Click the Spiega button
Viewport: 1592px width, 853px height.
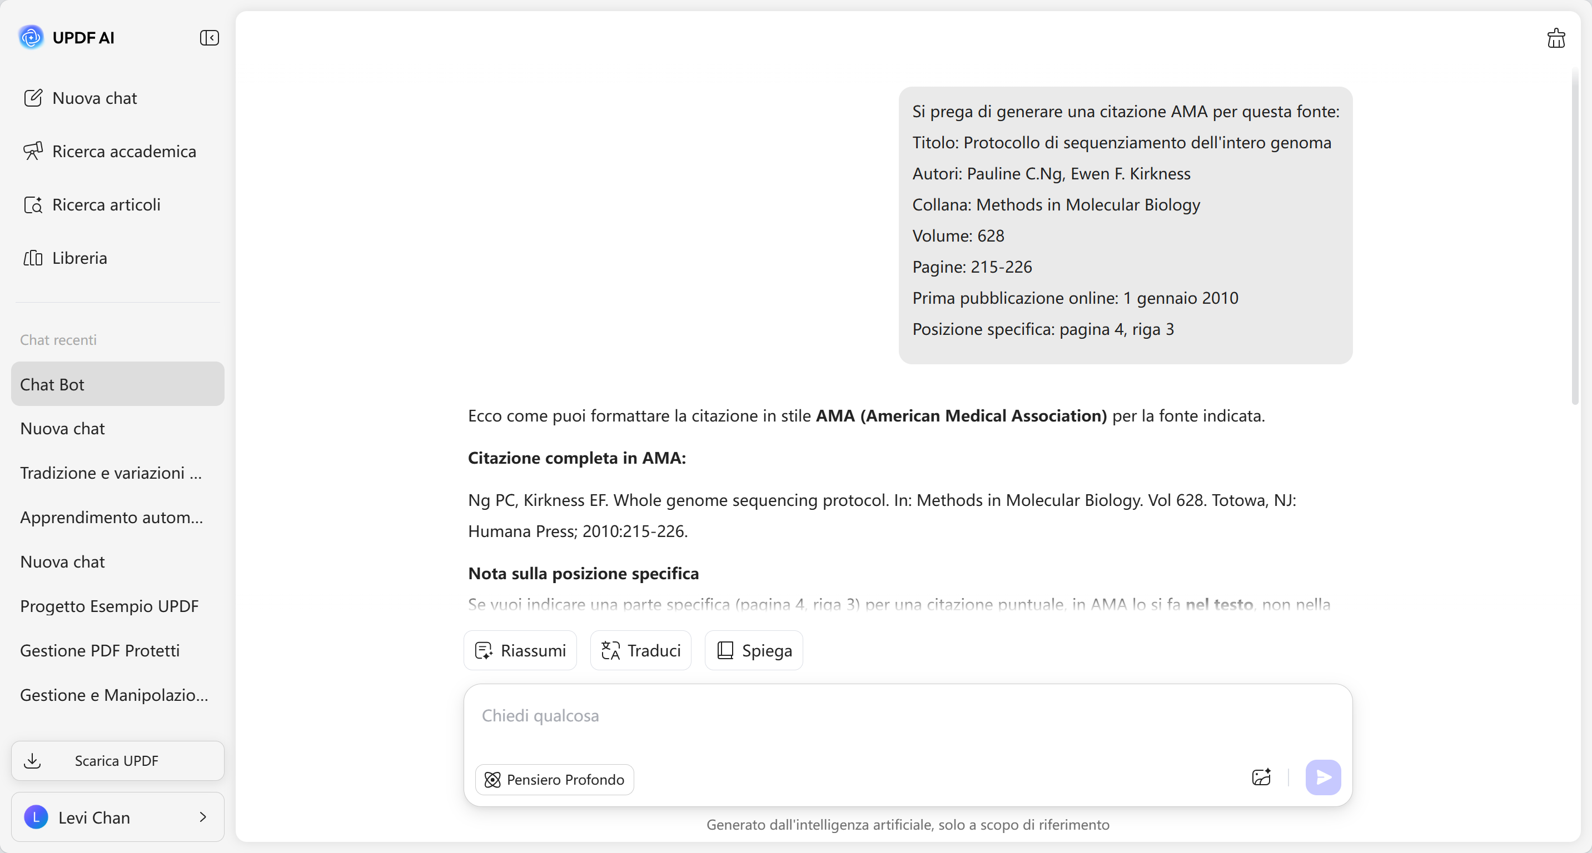753,650
